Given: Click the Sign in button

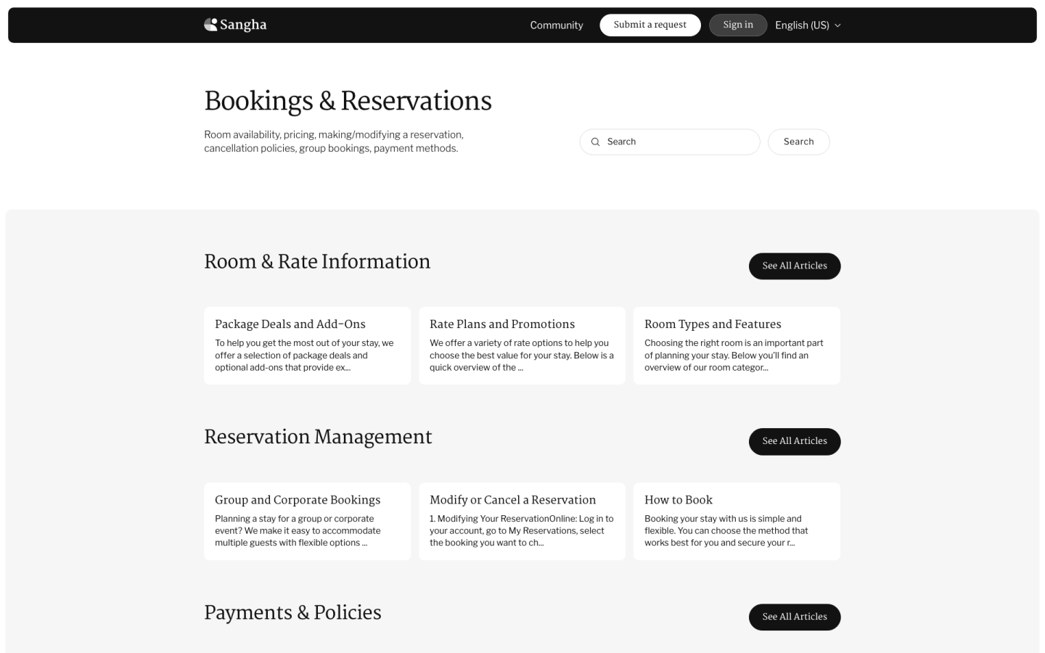Looking at the screenshot, I should (x=737, y=25).
